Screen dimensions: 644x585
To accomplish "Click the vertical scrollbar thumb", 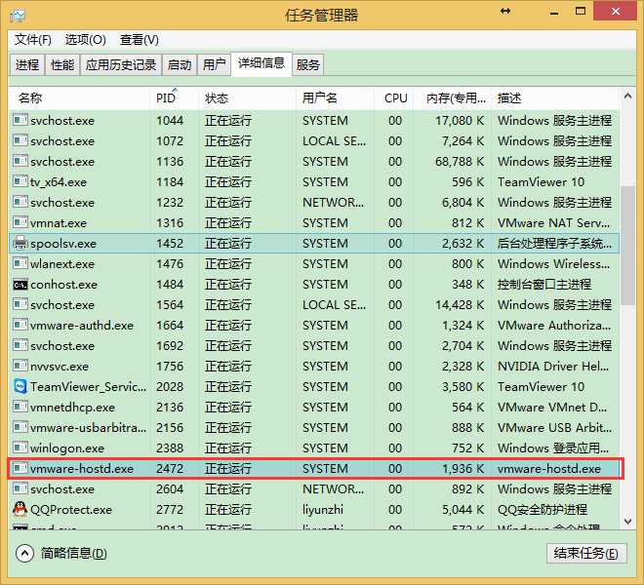I will [627, 246].
